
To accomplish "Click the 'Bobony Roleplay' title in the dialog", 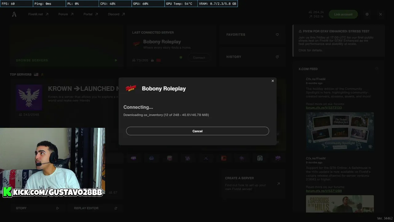I will coord(164,88).
